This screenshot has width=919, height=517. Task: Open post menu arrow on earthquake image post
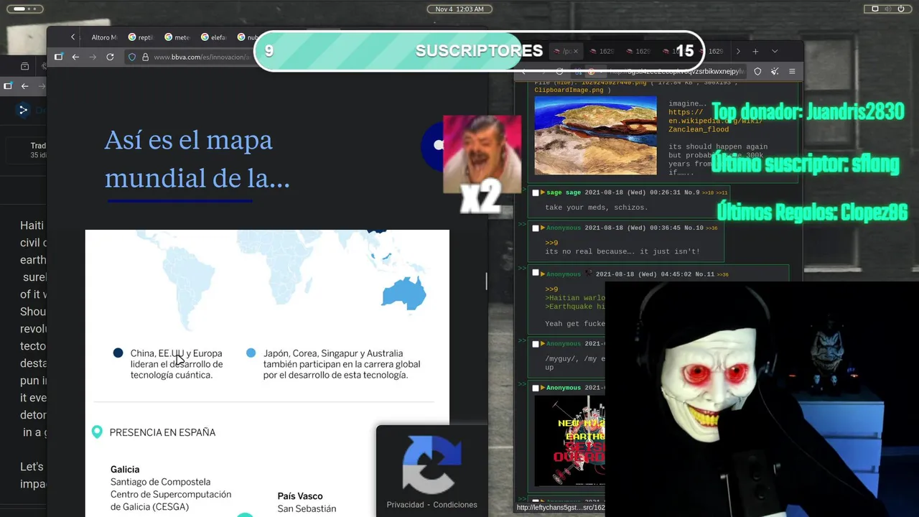(543, 388)
